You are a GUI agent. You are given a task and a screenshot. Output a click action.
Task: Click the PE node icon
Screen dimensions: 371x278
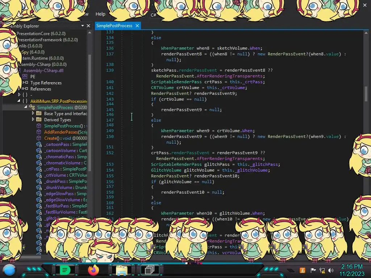(25, 76)
